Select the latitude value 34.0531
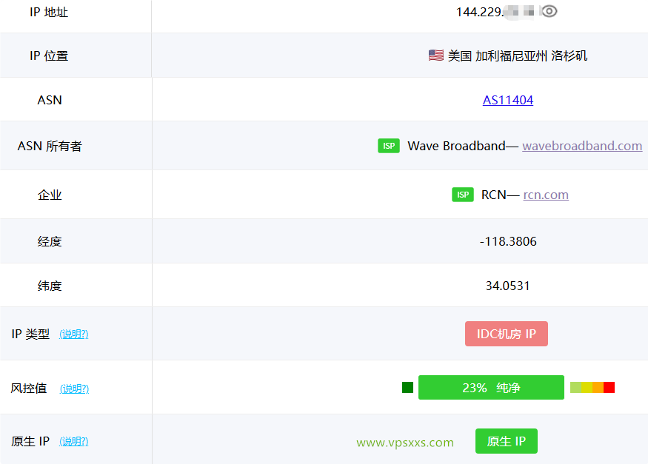648x464 pixels. [507, 286]
